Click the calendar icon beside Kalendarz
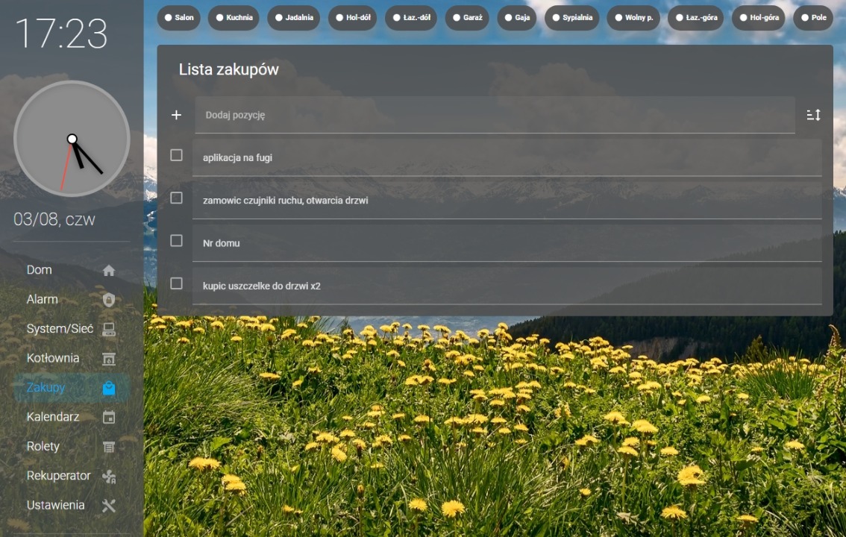 (108, 418)
